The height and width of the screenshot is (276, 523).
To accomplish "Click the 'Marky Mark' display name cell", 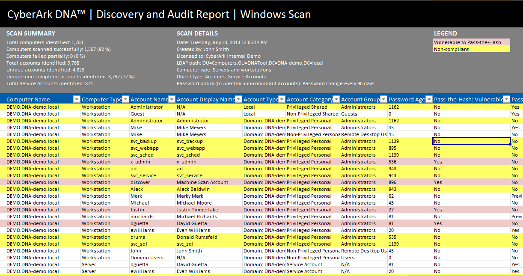I will pyautogui.click(x=209, y=196).
